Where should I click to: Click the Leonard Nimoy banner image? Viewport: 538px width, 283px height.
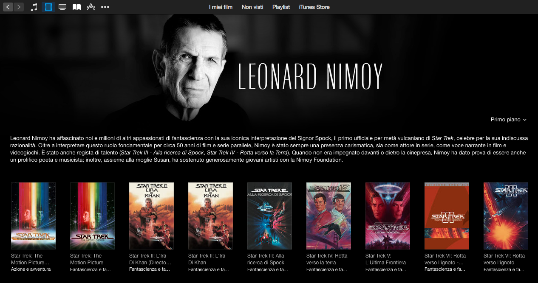pos(269,69)
